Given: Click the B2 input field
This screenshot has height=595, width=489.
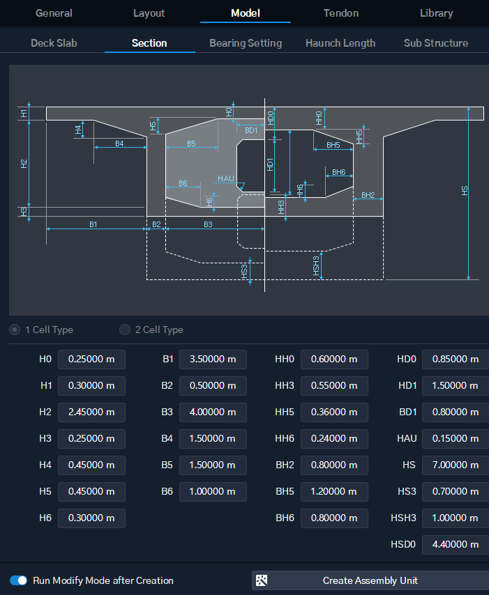Looking at the screenshot, I should coord(213,386).
